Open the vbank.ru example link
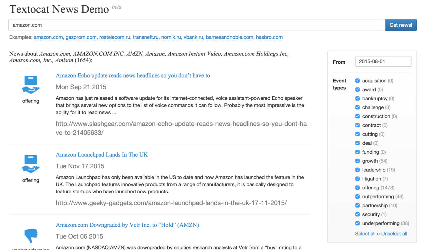This screenshot has height=250, width=424. click(193, 37)
